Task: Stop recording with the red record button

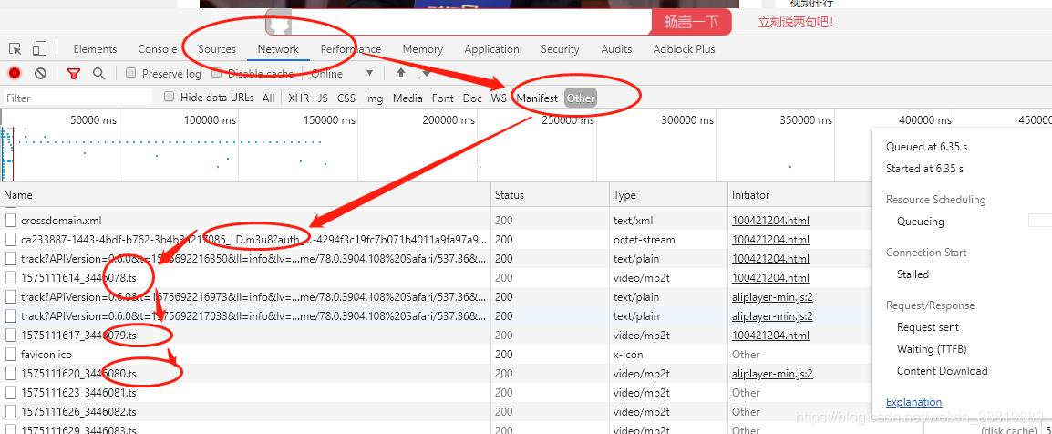Action: tap(15, 73)
